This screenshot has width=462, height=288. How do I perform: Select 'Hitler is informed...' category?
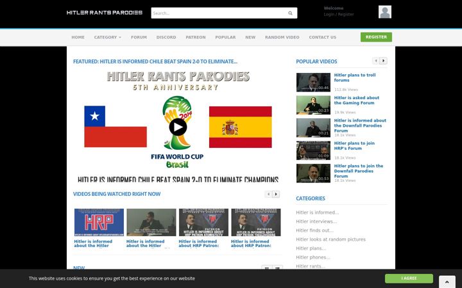coord(318,212)
